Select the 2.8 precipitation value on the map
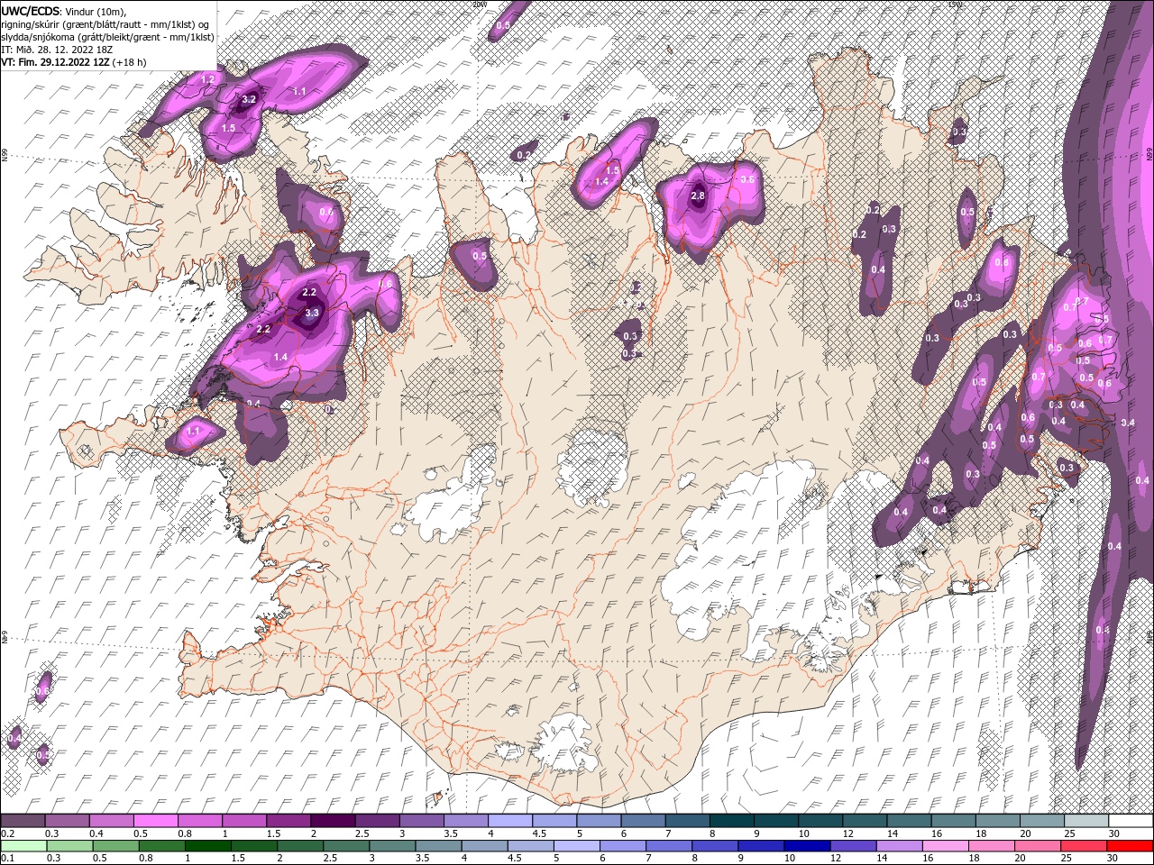1154x865 pixels. coord(698,196)
